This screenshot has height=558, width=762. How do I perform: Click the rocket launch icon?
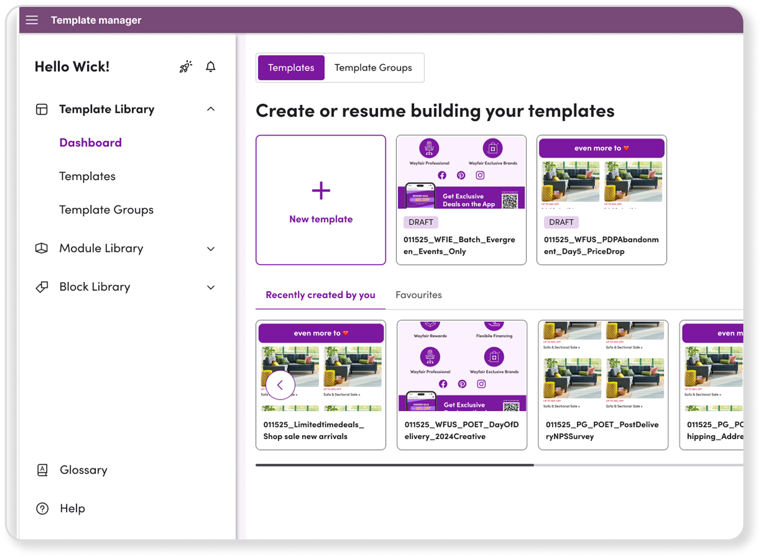(185, 67)
